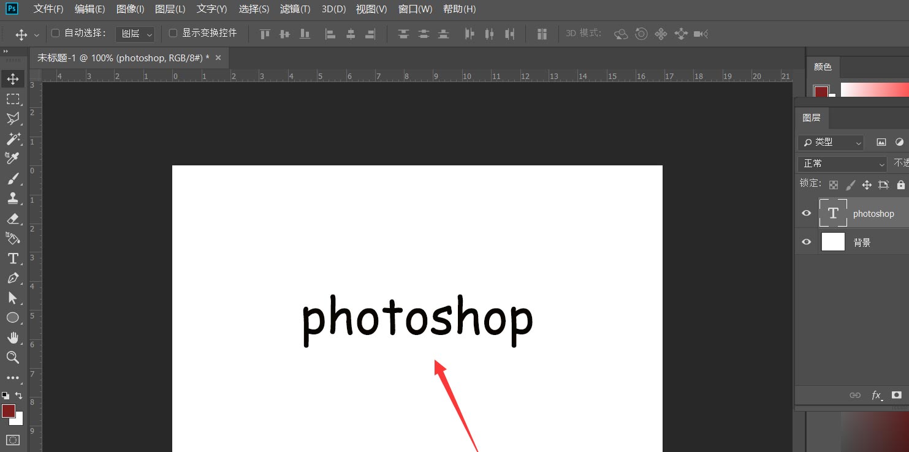Open the 编辑(E) menu
The width and height of the screenshot is (909, 452).
point(89,9)
